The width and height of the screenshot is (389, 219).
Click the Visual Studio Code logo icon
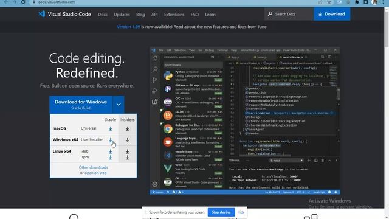42,14
